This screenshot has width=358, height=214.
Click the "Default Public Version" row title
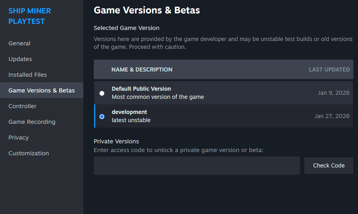pyautogui.click(x=141, y=89)
